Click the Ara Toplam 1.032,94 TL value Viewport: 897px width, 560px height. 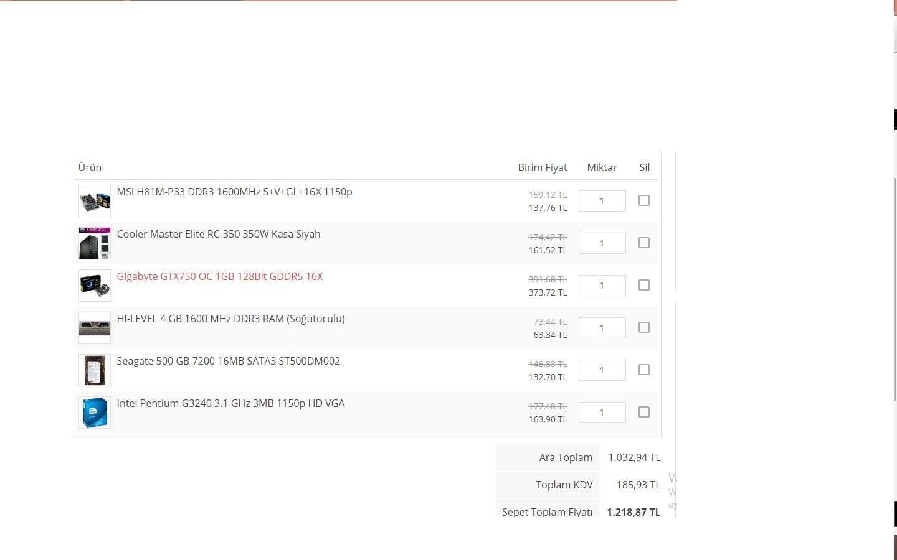click(634, 457)
